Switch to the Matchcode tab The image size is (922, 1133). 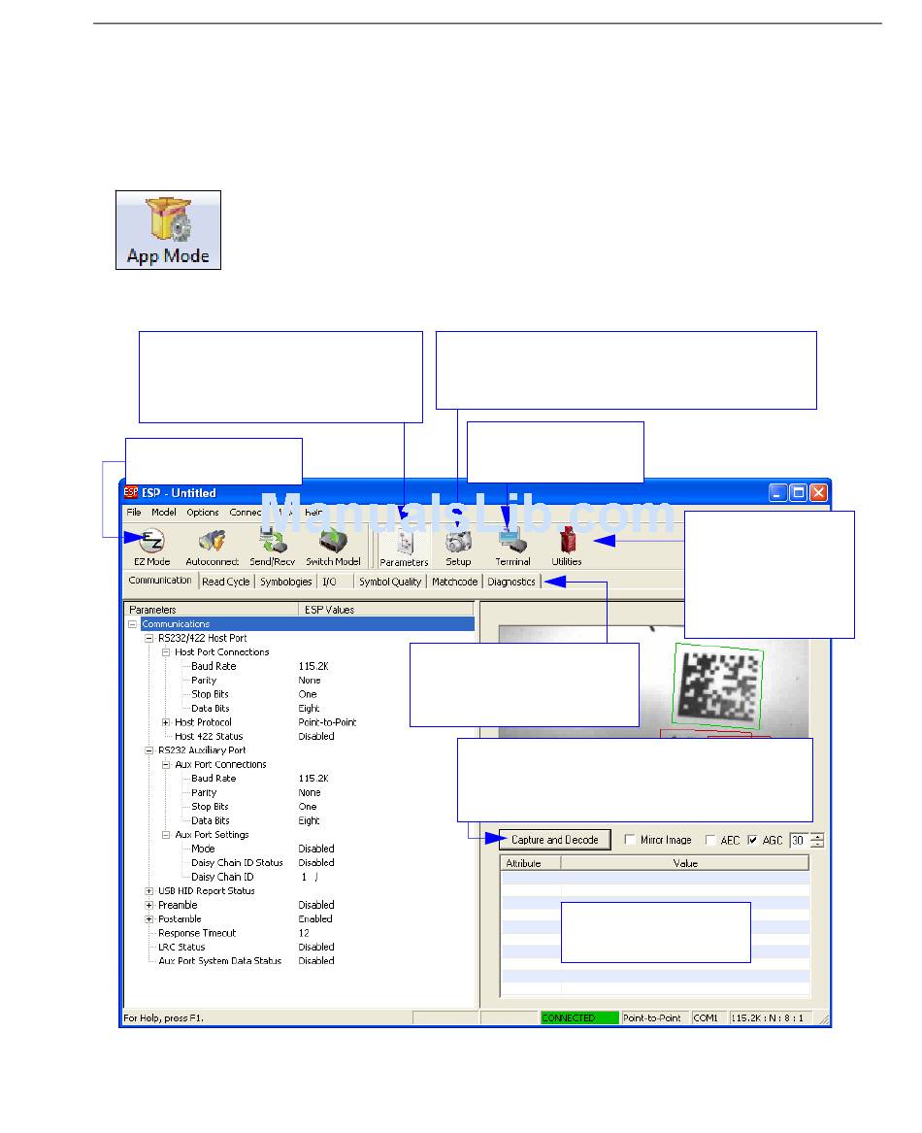tap(454, 582)
